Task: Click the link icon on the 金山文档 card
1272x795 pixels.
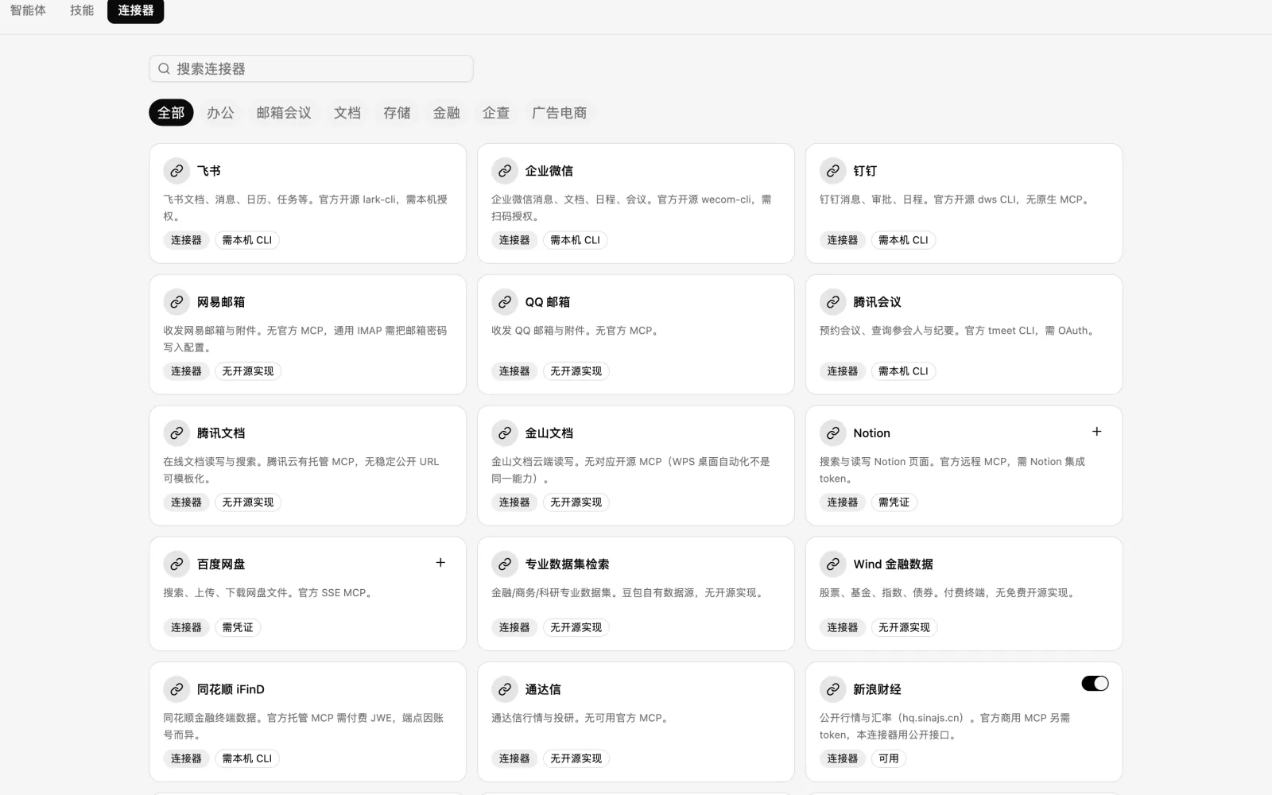Action: pos(504,433)
